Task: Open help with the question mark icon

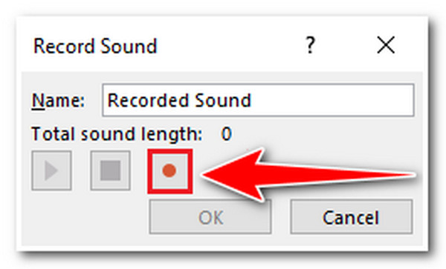Action: tap(310, 45)
